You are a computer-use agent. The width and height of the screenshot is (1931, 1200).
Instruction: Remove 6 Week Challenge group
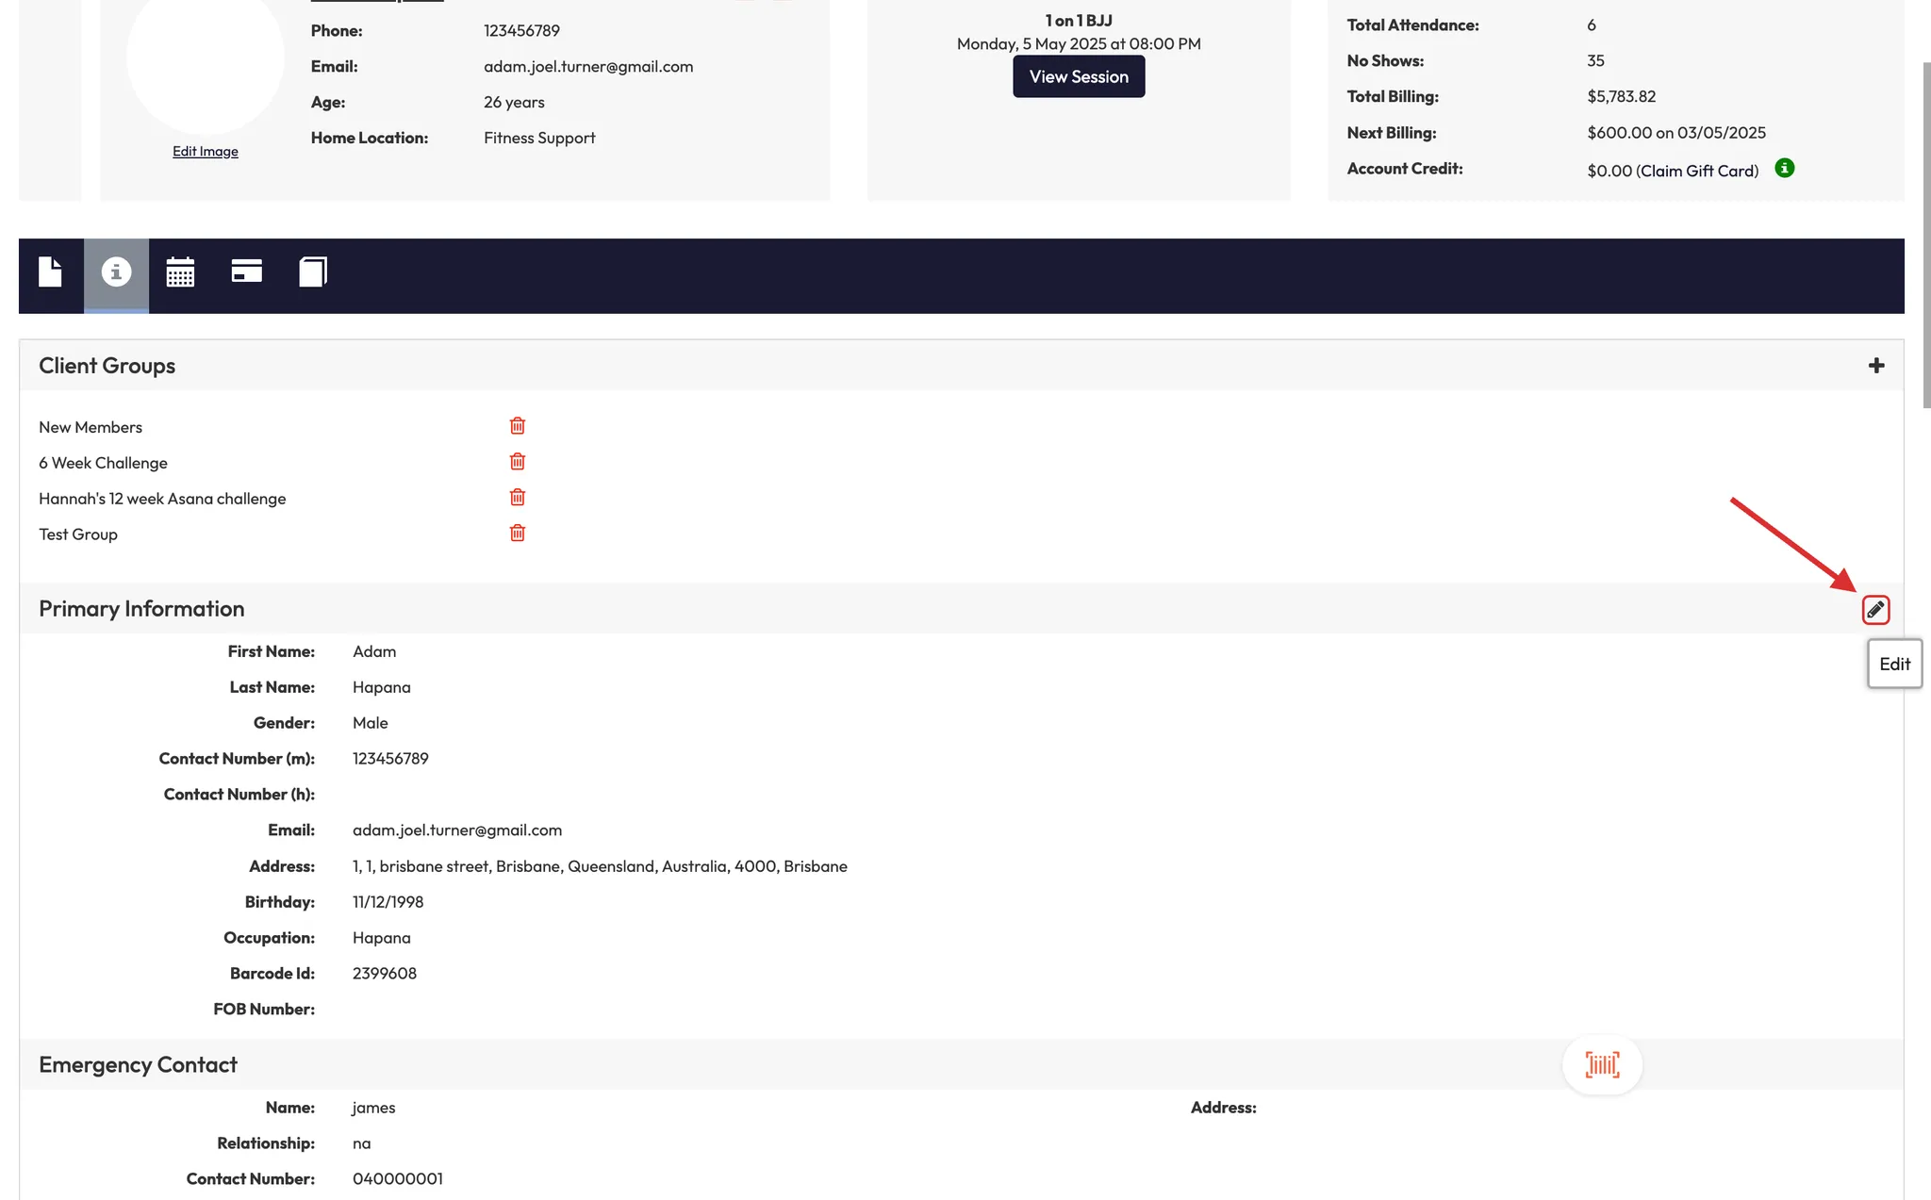click(x=518, y=462)
